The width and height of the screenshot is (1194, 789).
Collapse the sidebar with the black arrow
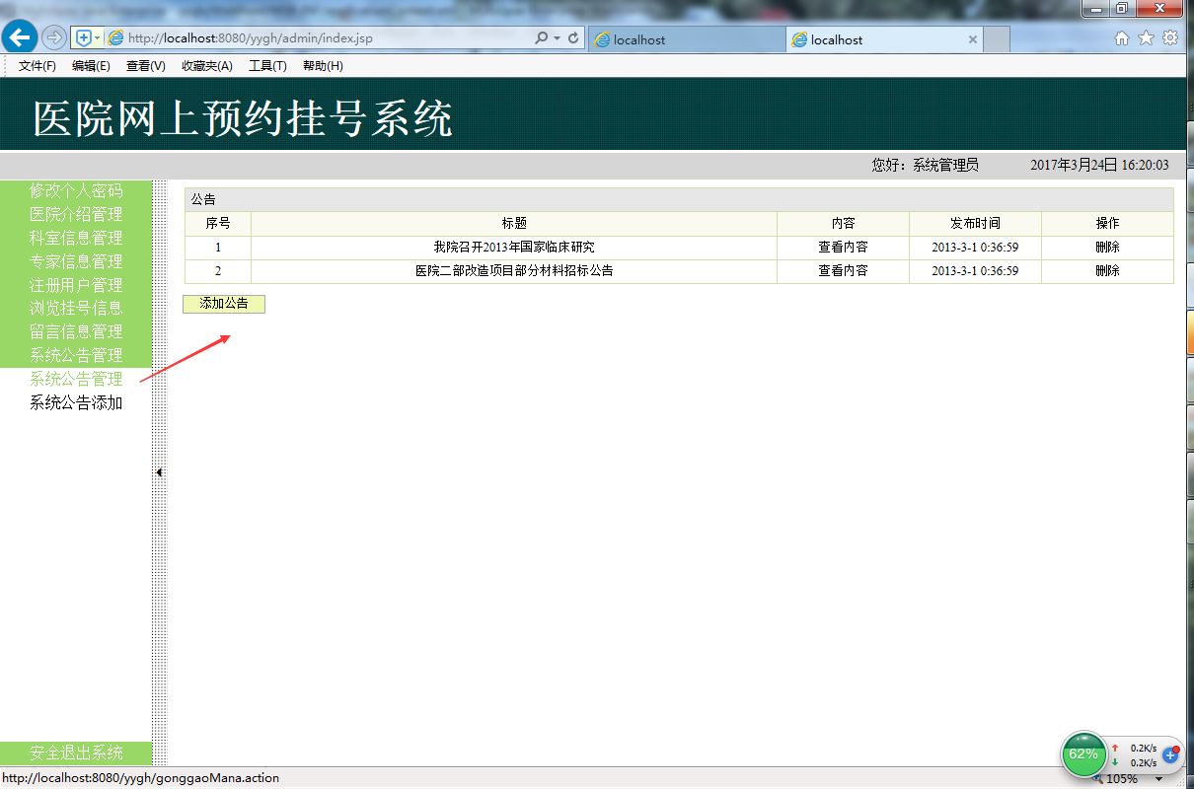pyautogui.click(x=159, y=472)
